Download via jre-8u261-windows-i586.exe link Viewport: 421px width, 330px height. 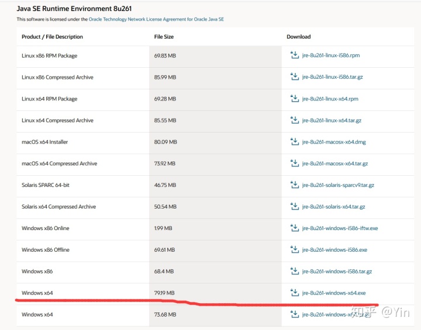pyautogui.click(x=334, y=250)
